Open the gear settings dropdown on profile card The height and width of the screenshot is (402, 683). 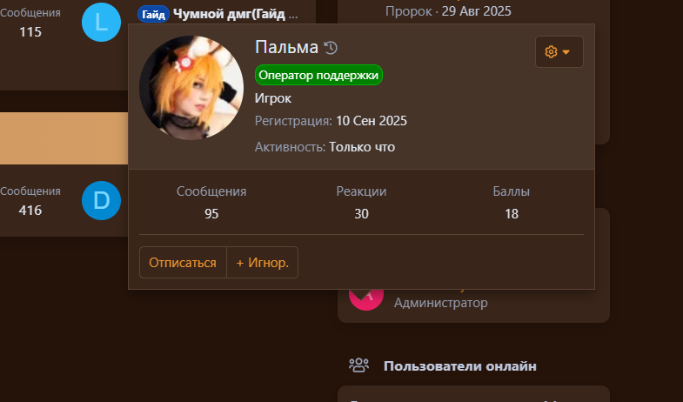click(559, 52)
